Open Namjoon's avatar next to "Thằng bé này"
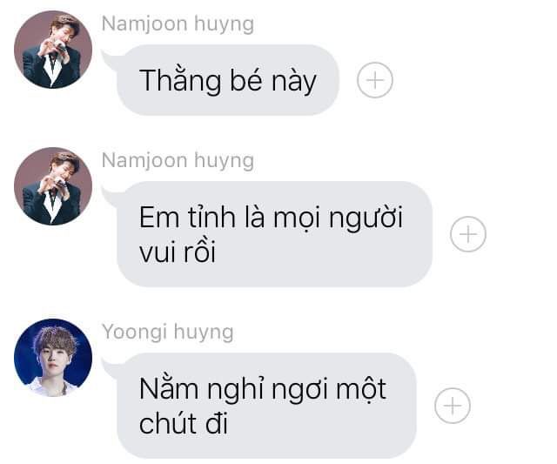Screen dimensions: 557x464 point(53,49)
